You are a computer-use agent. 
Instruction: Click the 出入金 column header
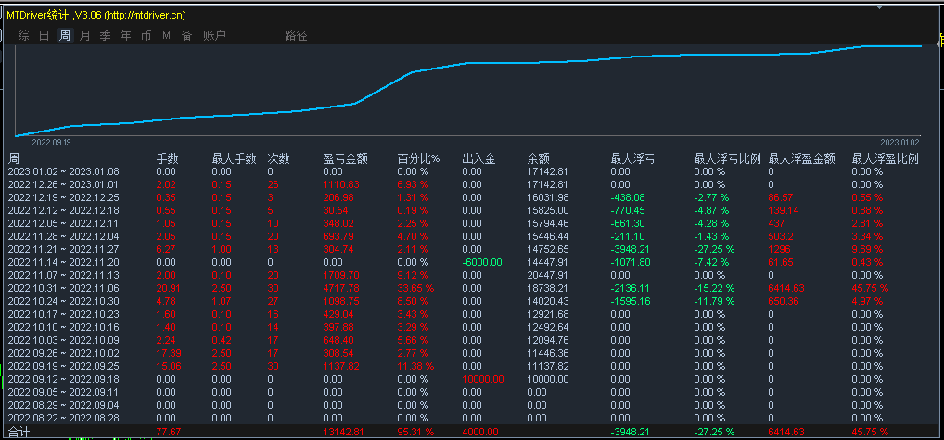(479, 158)
